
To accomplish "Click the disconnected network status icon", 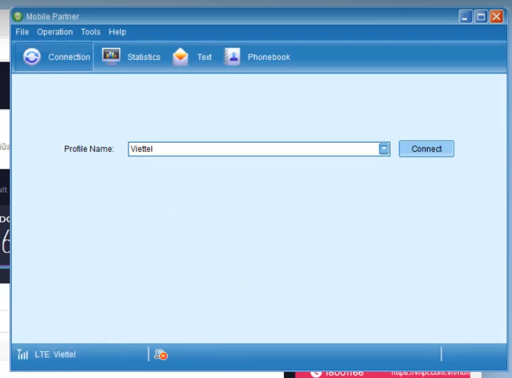I will click(x=161, y=354).
